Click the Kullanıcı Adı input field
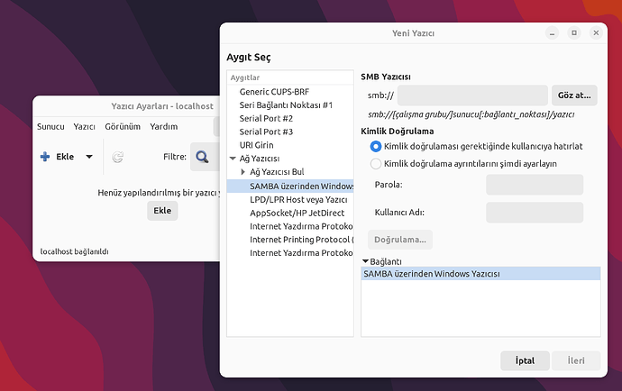The width and height of the screenshot is (622, 391). [535, 212]
